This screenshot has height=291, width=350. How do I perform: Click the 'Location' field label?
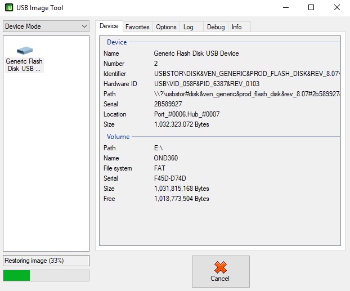(115, 114)
